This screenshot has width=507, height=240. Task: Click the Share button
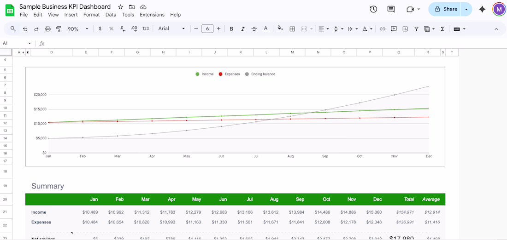click(x=445, y=9)
